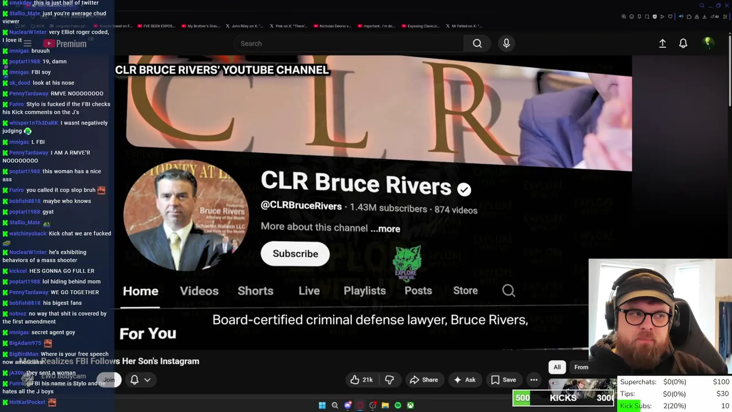The width and height of the screenshot is (732, 412).
Task: Subscribe to CLR Bruce Rivers channel
Action: (x=295, y=253)
